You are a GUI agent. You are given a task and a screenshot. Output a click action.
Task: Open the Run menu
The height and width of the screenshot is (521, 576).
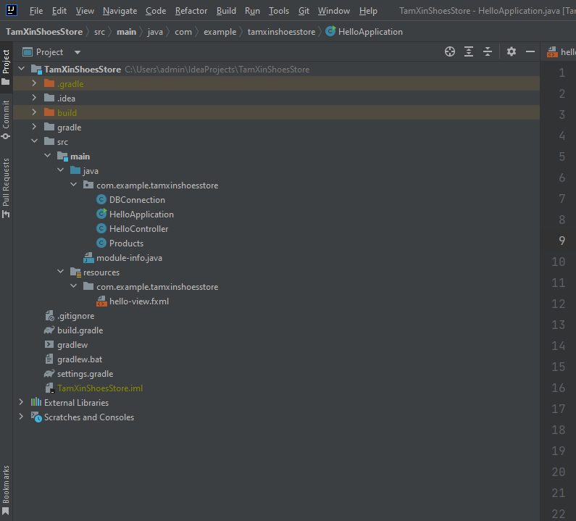(x=252, y=11)
